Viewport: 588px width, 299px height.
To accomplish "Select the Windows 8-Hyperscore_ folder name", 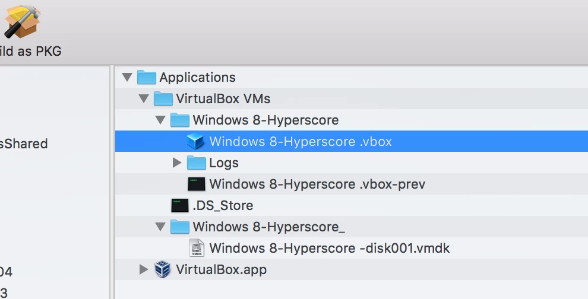I will pos(269,227).
